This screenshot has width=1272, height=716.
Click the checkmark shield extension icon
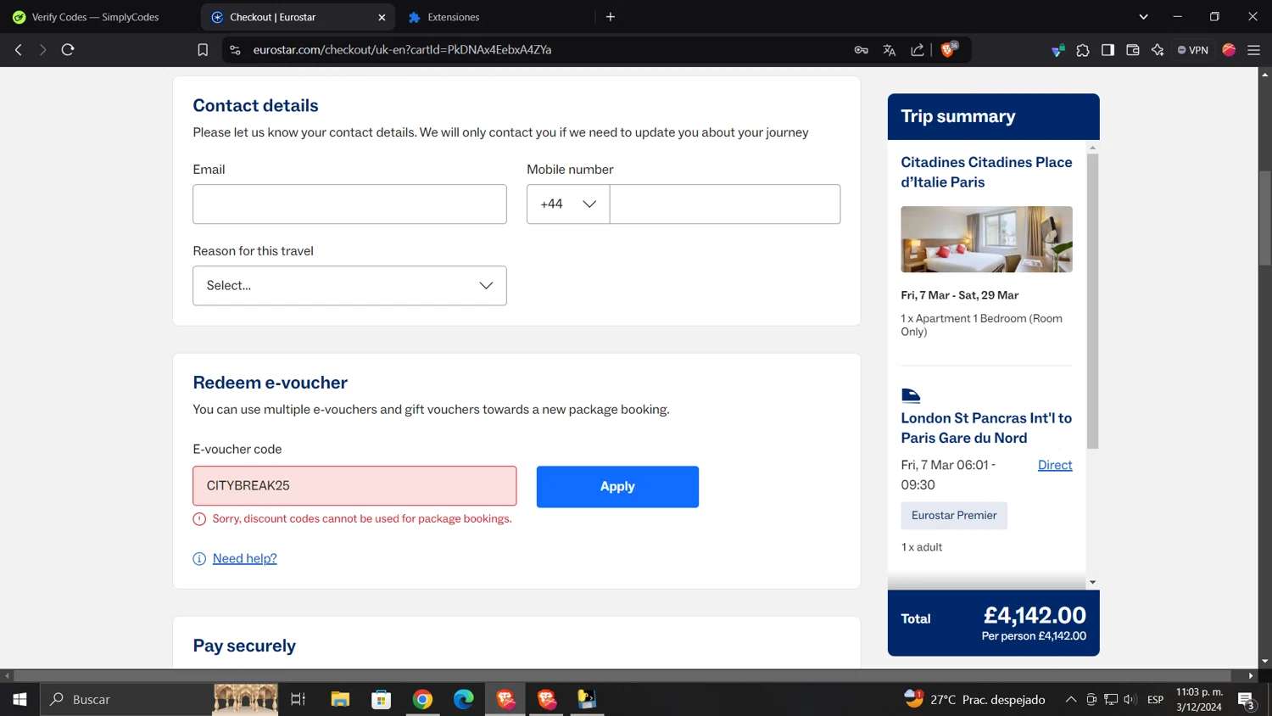tap(1057, 50)
